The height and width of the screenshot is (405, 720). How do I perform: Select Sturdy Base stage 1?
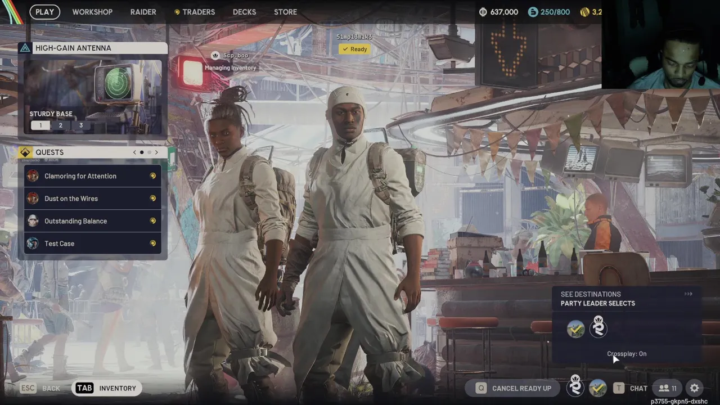click(40, 125)
